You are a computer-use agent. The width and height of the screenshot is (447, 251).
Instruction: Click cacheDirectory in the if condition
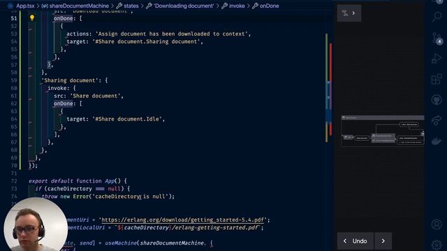point(70,189)
